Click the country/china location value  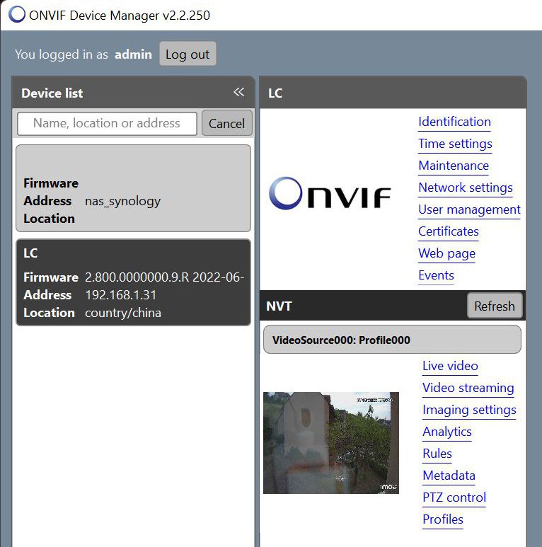(x=123, y=313)
